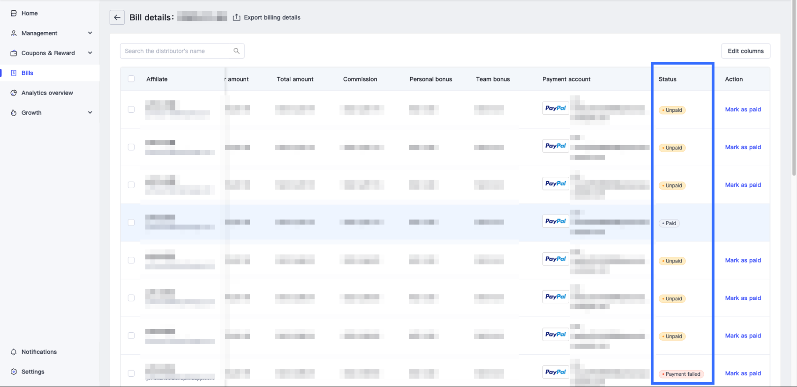Toggle the select-all checkbox in table header

point(131,79)
